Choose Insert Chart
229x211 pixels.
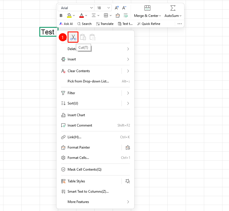point(95,115)
